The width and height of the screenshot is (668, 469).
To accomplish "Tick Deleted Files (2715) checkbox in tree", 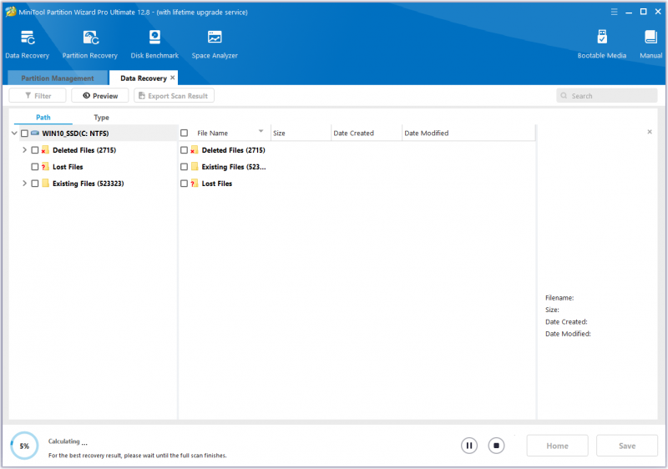I will (x=35, y=150).
